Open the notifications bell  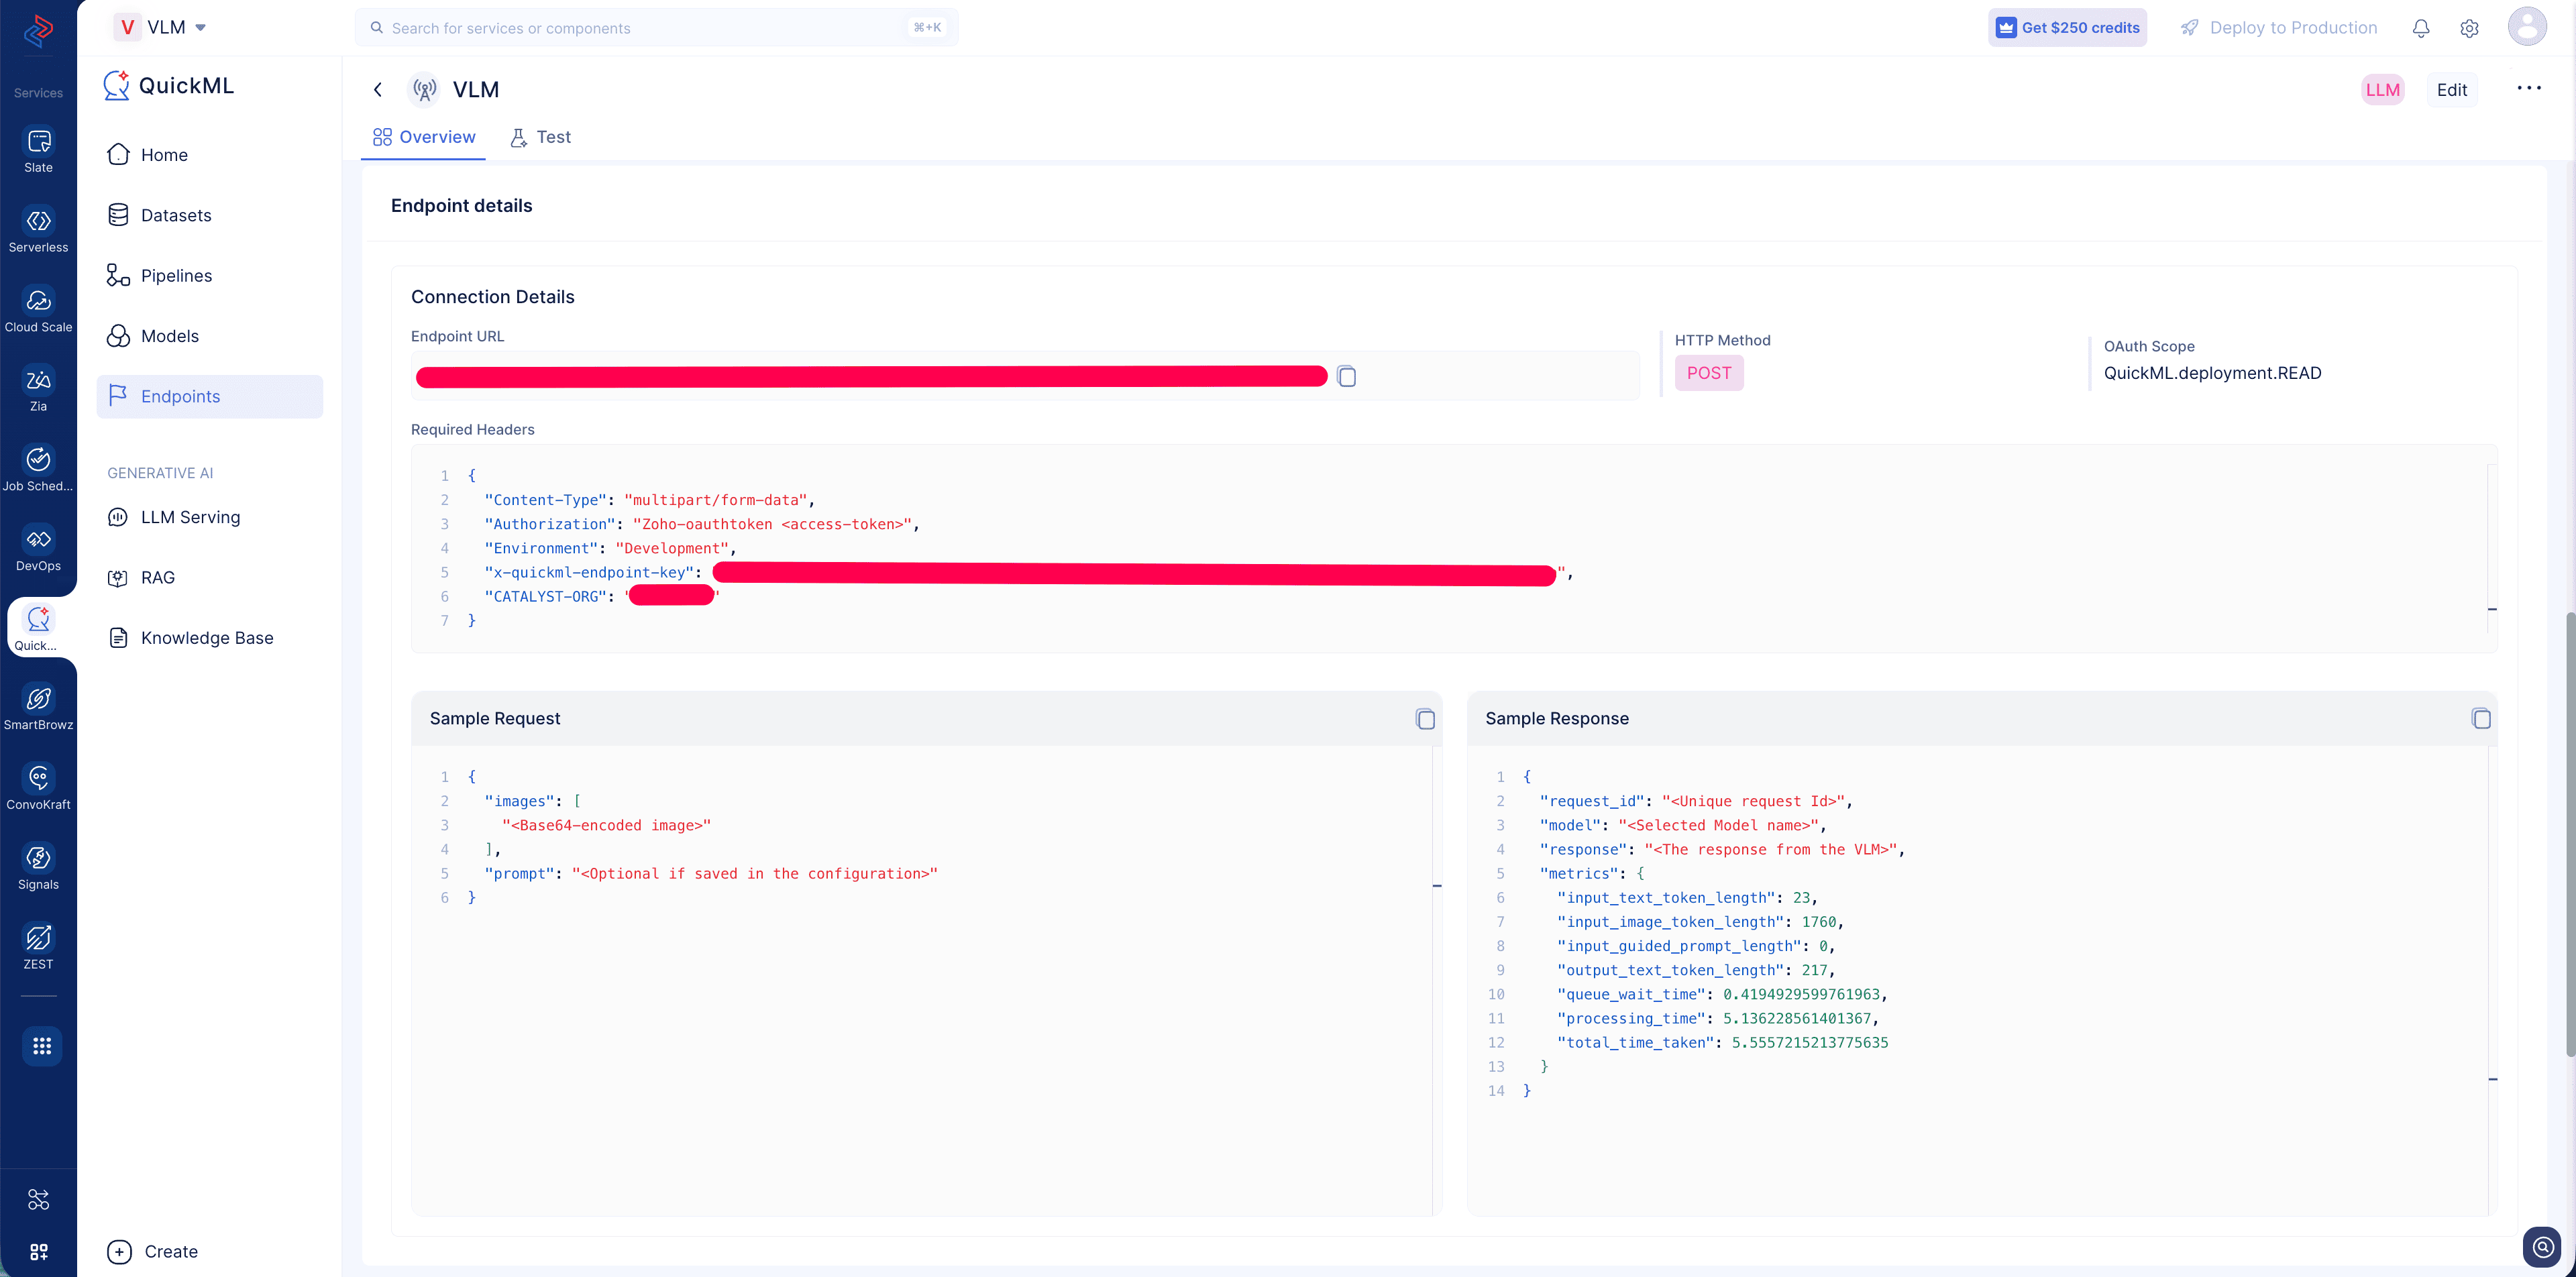click(x=2420, y=28)
